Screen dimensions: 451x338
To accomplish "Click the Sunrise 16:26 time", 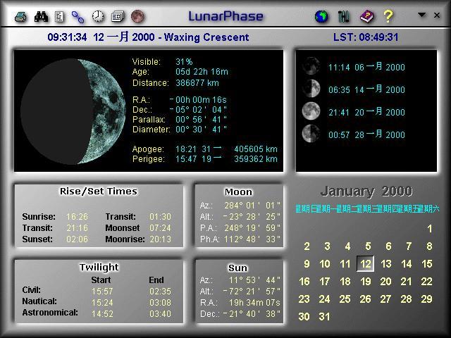I will click(77, 217).
